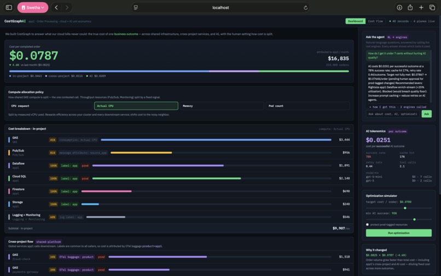
Task: Click the gpt-5-mini model row
Action: 398,177
